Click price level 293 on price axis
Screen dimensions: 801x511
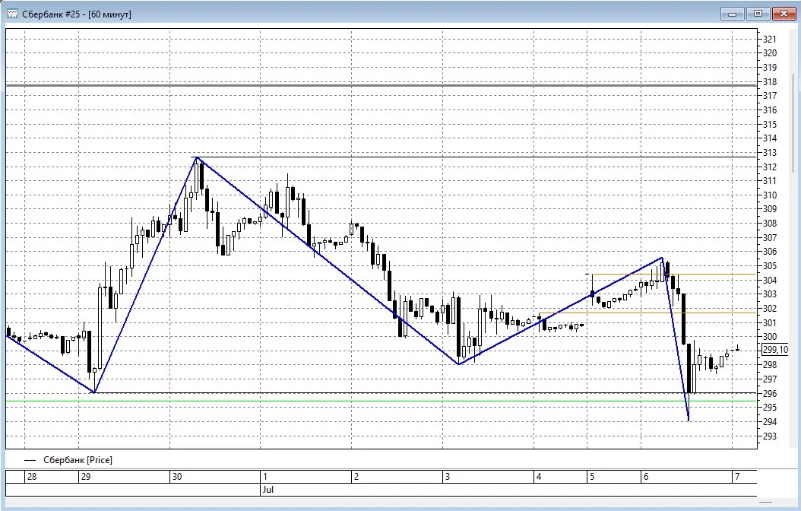click(769, 436)
